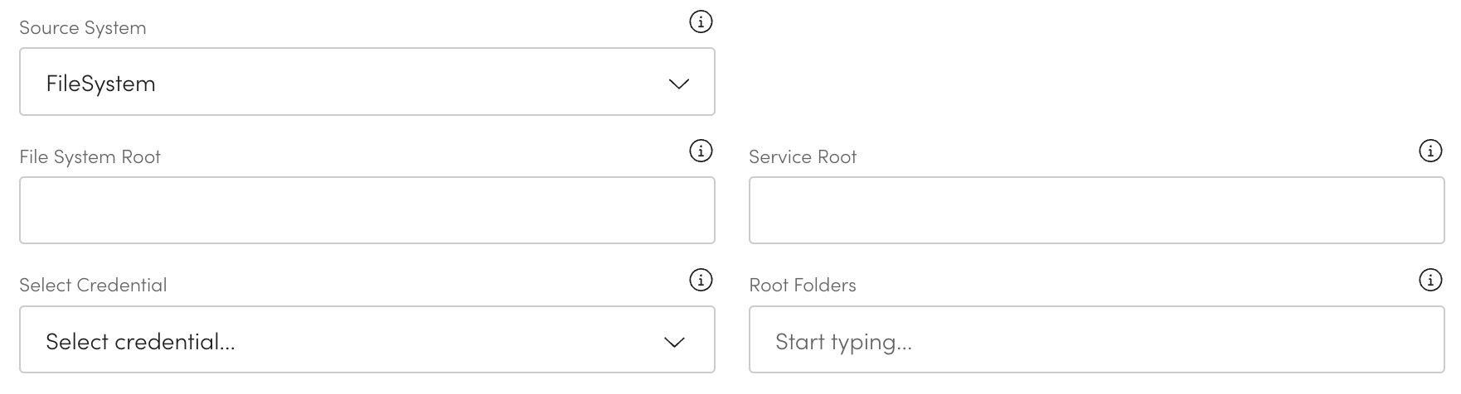Viewport: 1461px width, 394px height.
Task: Expand the Select Credential dropdown
Action: click(x=366, y=340)
